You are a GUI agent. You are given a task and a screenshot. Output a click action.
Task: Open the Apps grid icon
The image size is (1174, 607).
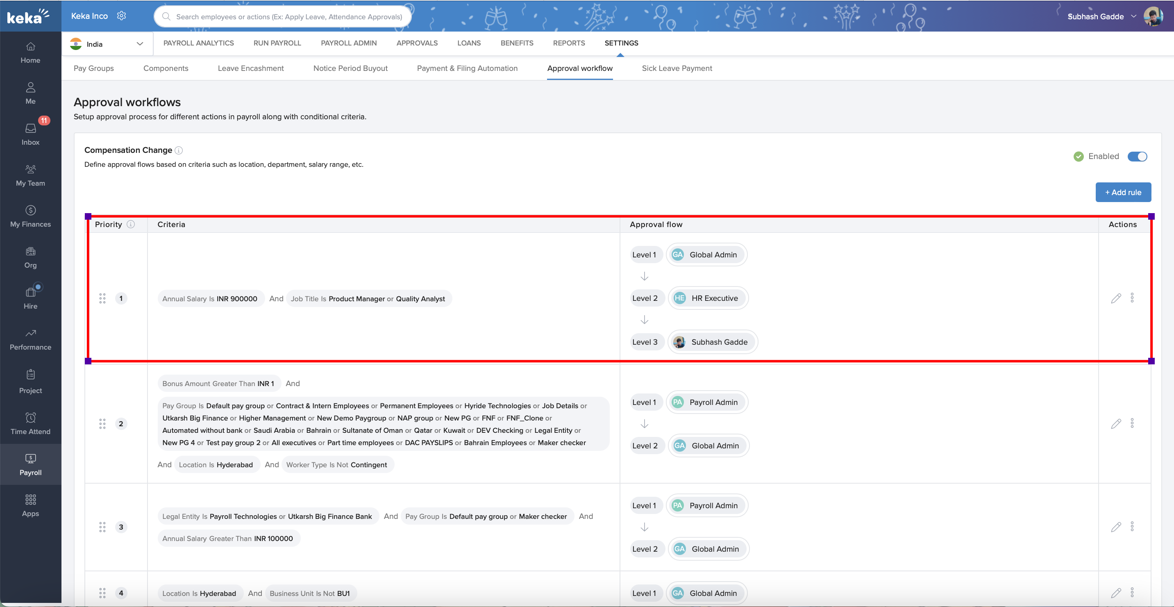(30, 500)
